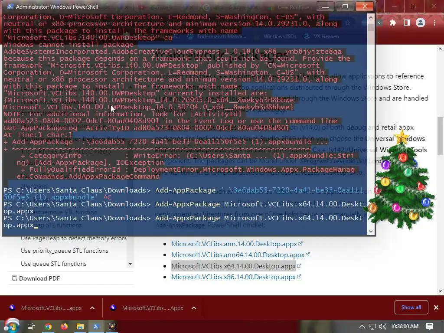This screenshot has height=333, width=444.
Task: Open Use PageHeap to detect memory errors
Action: pyautogui.click(x=74, y=238)
